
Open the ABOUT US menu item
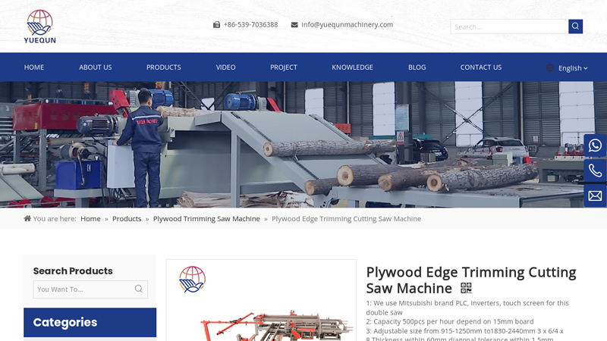click(96, 67)
